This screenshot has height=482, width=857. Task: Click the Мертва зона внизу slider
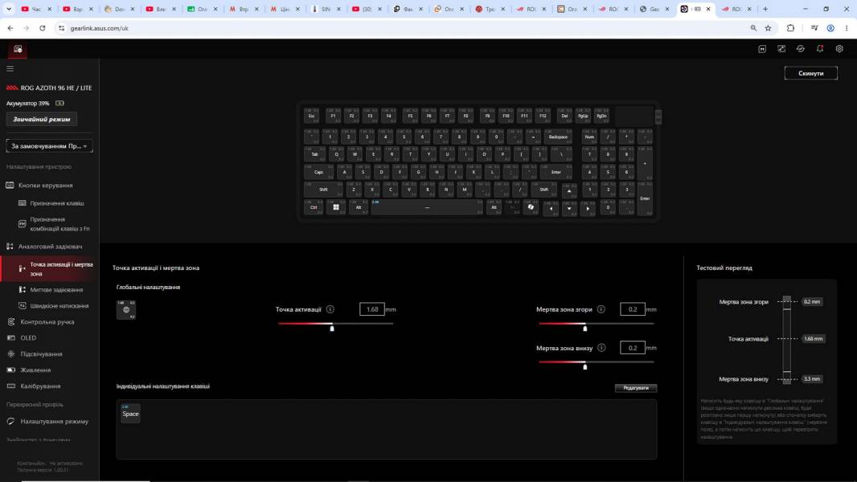[597, 363]
